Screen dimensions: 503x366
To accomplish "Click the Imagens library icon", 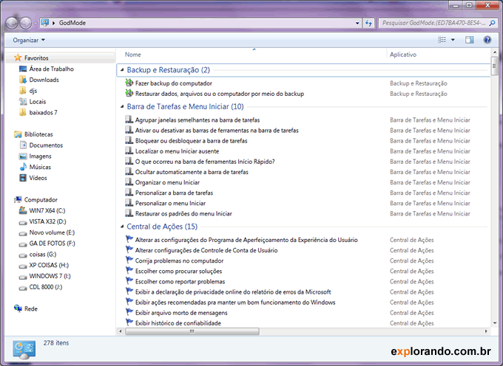I will pos(23,156).
